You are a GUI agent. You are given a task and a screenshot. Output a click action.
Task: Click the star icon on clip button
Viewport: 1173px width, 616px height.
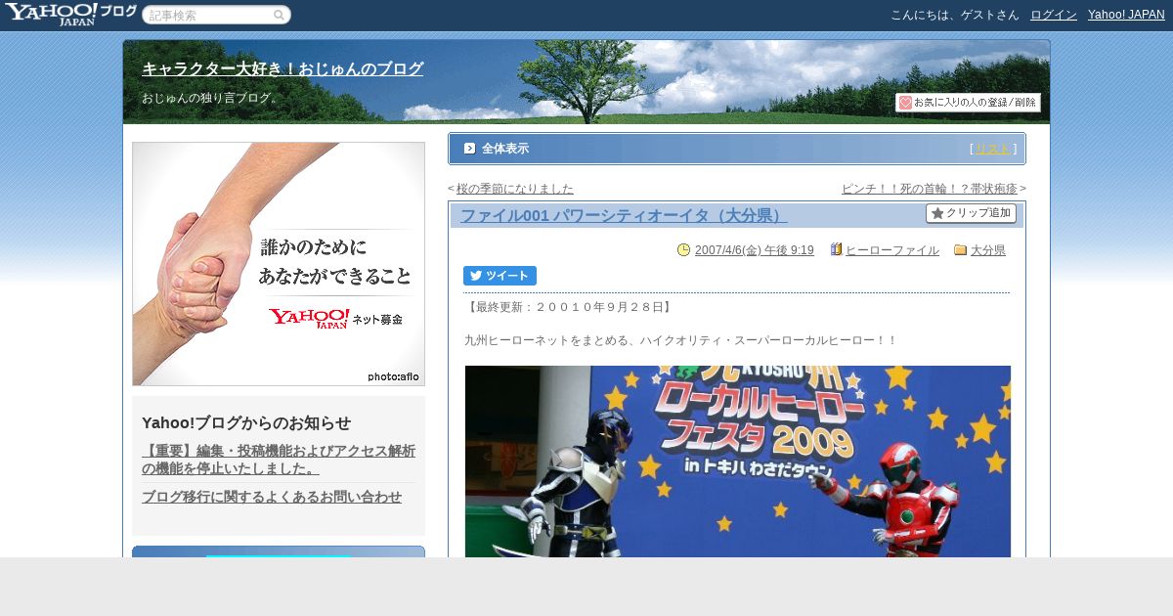[937, 213]
